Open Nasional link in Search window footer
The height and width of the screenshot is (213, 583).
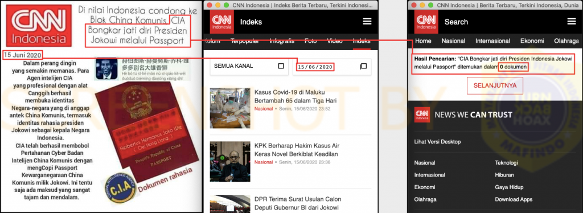[425, 163]
